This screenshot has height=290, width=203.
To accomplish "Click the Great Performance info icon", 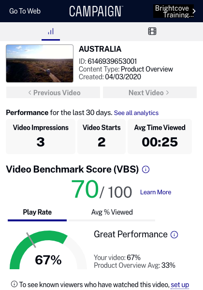I will [x=174, y=234].
